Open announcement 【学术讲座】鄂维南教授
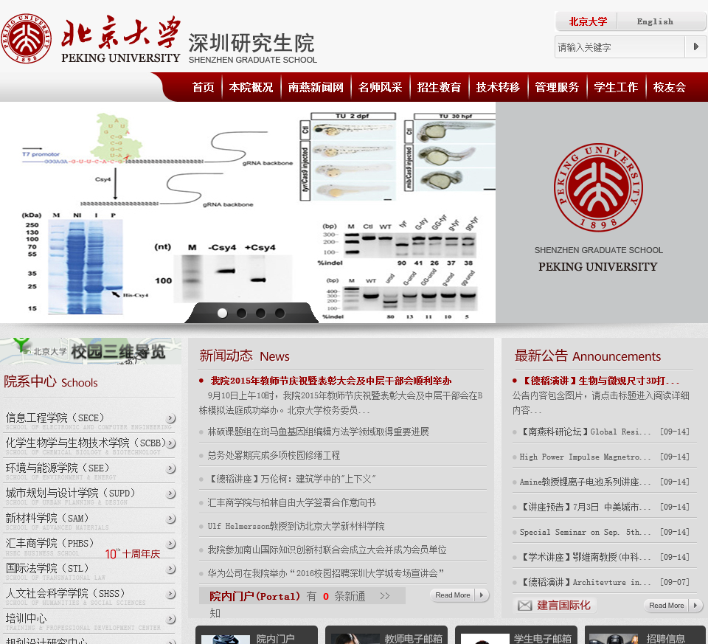 [585, 557]
